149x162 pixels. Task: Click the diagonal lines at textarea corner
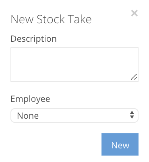coord(134,77)
